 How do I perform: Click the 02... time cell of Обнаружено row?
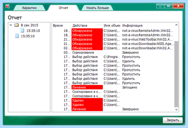(67, 48)
